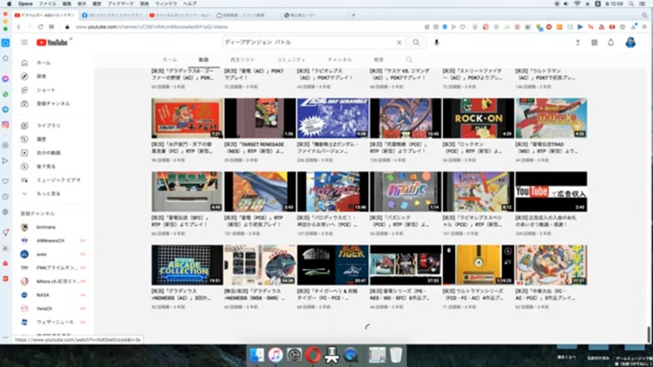Screen dimensions: 653x367
Task: Open the Opera menu in menu bar
Action: pyautogui.click(x=25, y=4)
